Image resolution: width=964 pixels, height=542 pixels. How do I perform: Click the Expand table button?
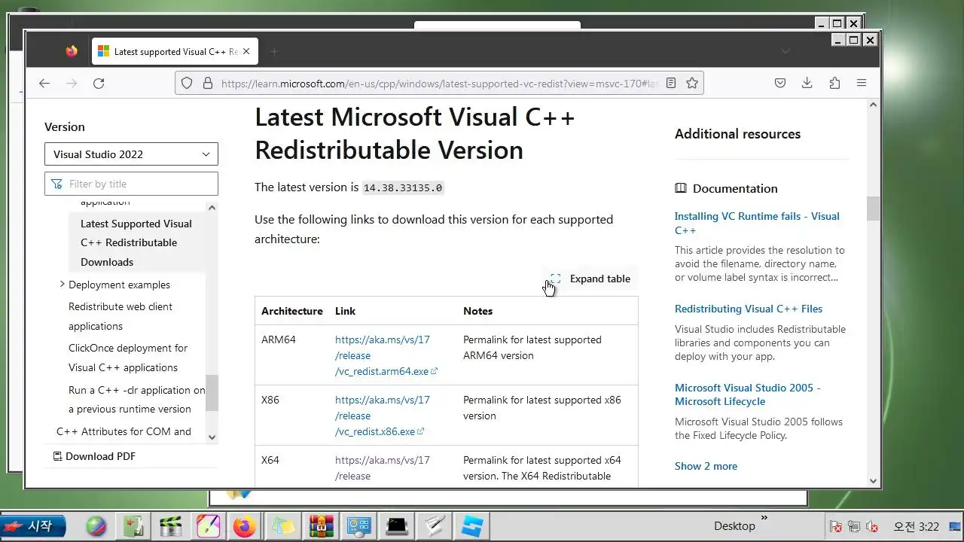590,279
